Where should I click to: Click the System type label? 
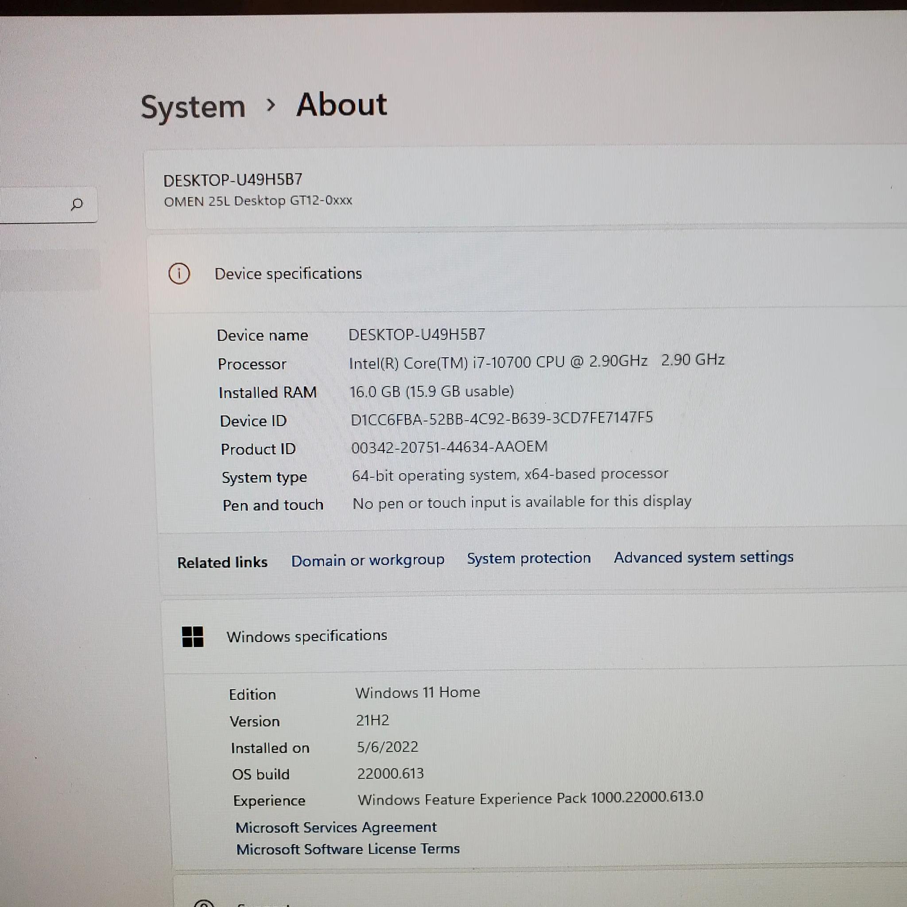point(264,478)
